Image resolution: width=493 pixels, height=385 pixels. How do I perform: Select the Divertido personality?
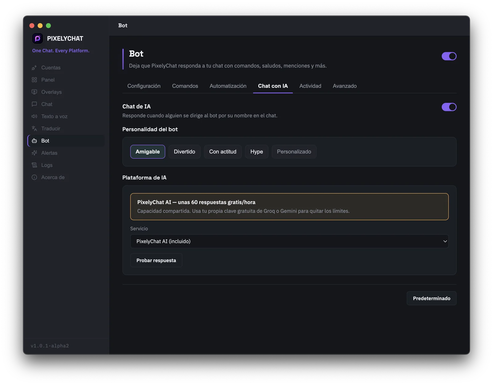(x=184, y=152)
